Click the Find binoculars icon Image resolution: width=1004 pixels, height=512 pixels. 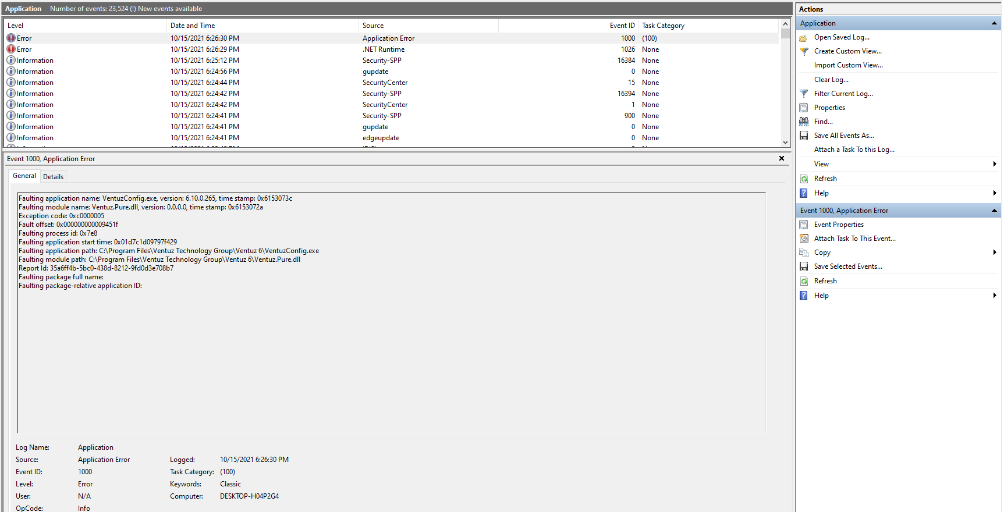click(804, 122)
